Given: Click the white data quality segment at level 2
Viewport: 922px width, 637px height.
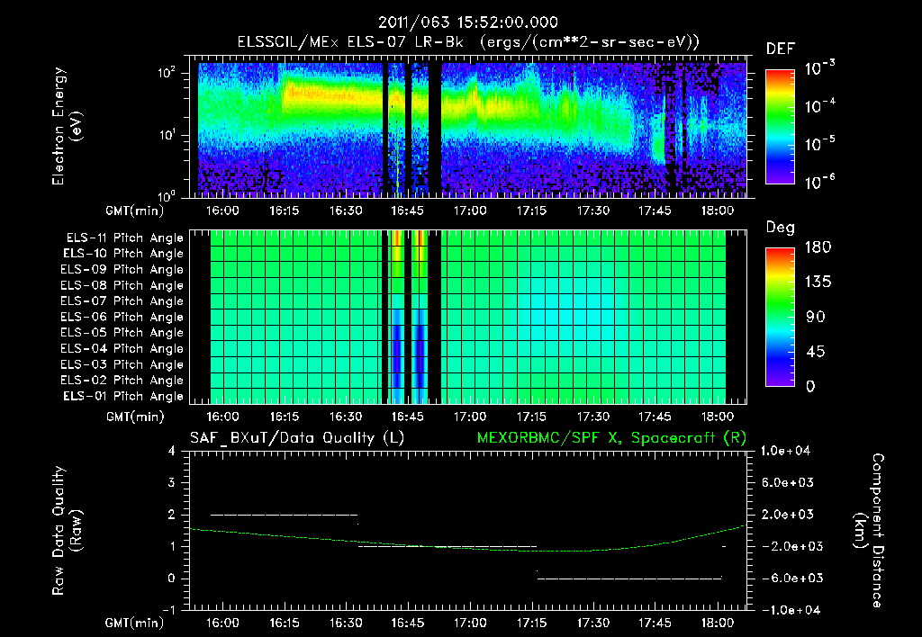Looking at the screenshot, I should [284, 515].
